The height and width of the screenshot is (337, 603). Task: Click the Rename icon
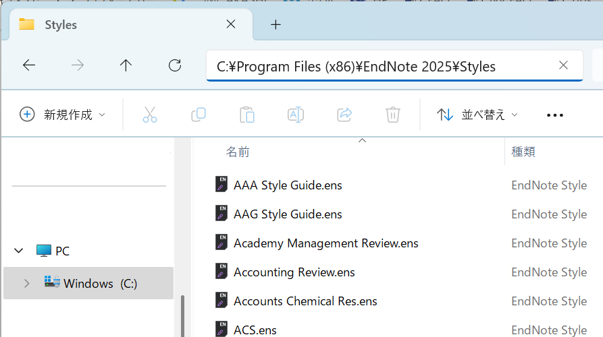point(295,115)
